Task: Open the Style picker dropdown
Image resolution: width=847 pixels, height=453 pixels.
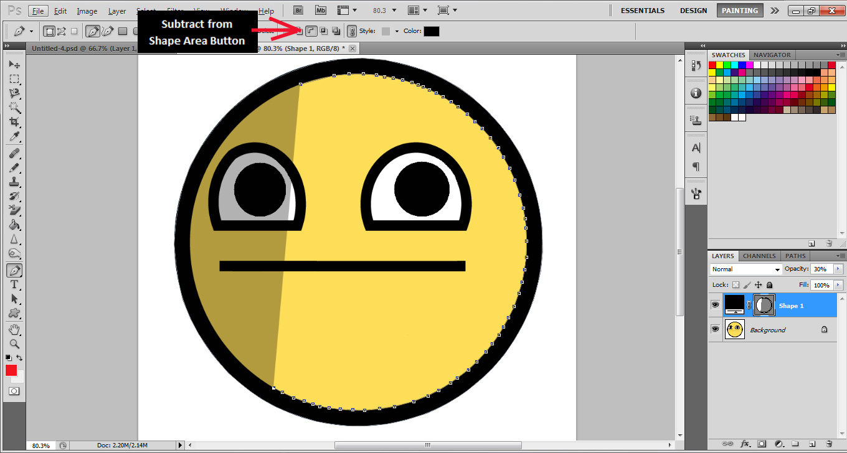Action: click(397, 31)
